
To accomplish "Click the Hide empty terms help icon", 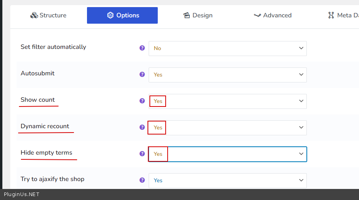I will [x=142, y=154].
